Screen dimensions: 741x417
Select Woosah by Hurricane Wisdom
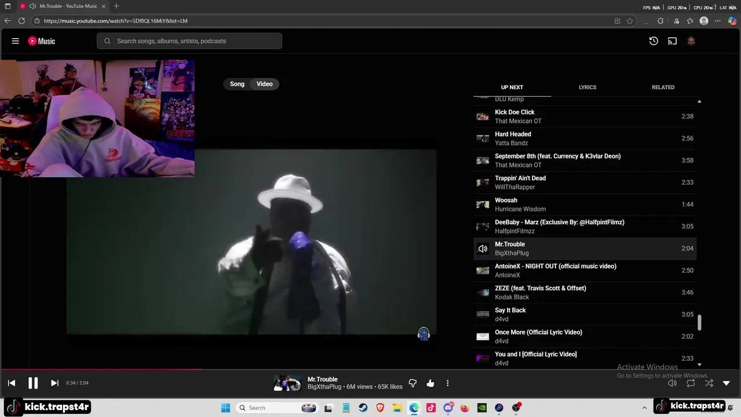pyautogui.click(x=585, y=204)
